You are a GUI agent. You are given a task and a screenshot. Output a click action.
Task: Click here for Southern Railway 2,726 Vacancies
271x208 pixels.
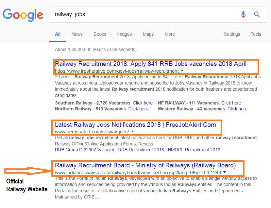click(143, 103)
